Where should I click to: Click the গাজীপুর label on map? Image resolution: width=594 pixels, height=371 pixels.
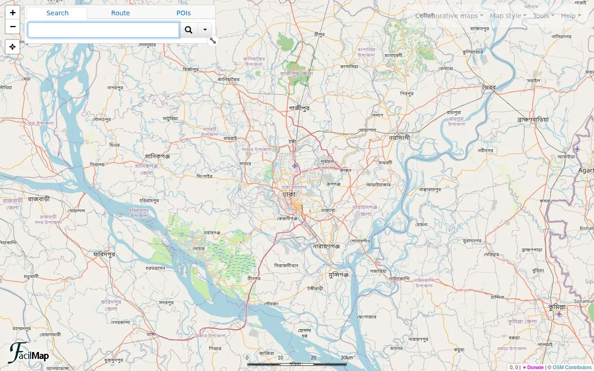[x=299, y=108]
